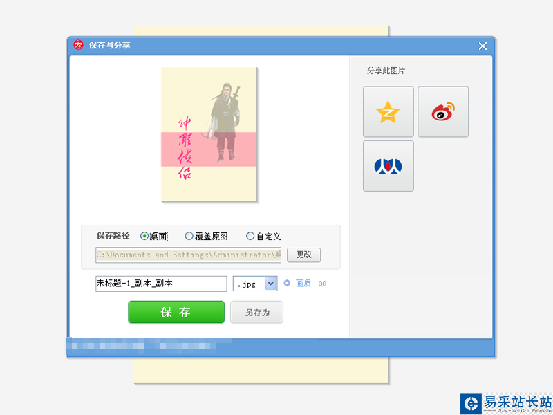Share image to Renren network
This screenshot has height=415, width=553.
coord(388,166)
